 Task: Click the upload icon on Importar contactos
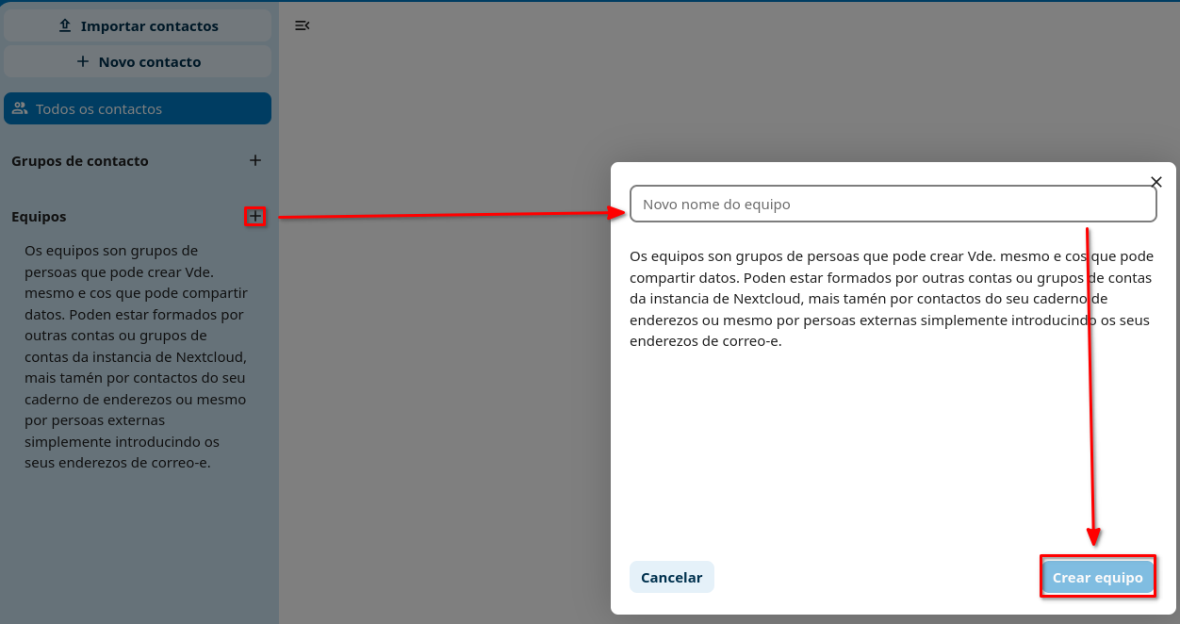(63, 25)
